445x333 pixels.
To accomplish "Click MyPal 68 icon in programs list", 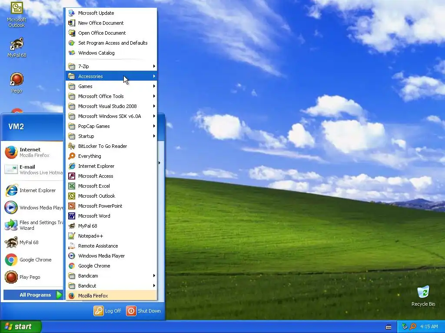I will coord(72,226).
